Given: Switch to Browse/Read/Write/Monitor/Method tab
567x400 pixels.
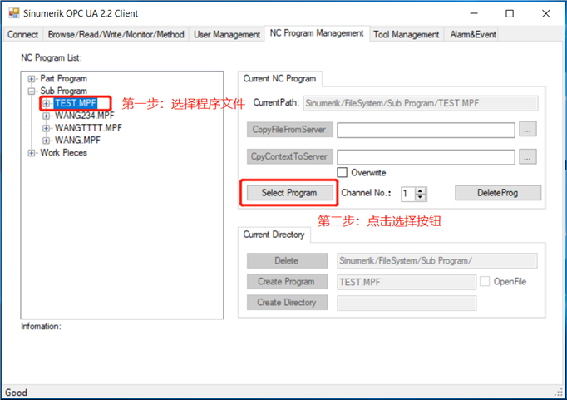Looking at the screenshot, I should click(116, 35).
